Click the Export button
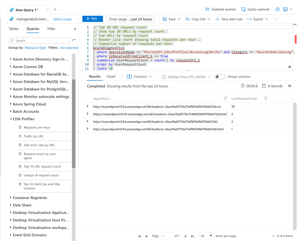 255,19
